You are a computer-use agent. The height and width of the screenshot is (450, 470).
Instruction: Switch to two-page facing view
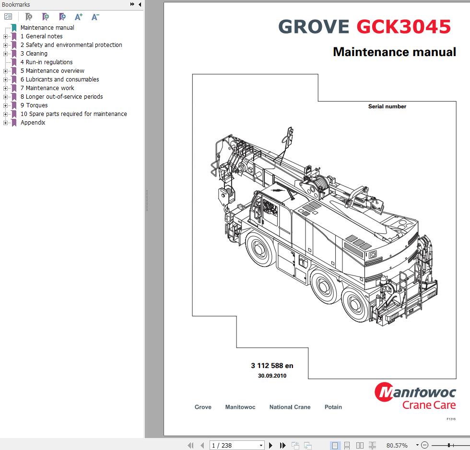[360, 445]
